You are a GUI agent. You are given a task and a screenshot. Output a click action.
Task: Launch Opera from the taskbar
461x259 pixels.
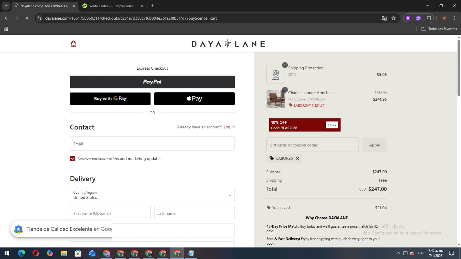[36, 253]
